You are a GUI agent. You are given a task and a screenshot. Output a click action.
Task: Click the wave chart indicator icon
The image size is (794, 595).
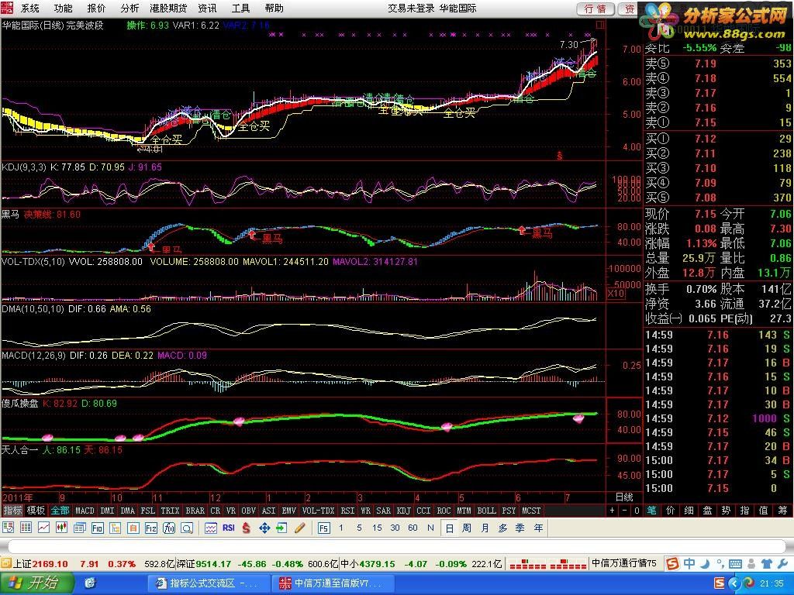pyautogui.click(x=211, y=528)
